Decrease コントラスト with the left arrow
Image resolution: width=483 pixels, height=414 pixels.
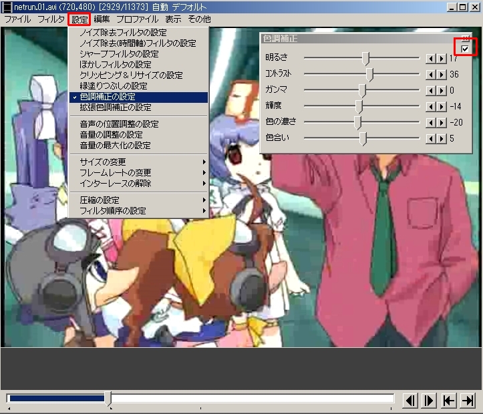click(x=431, y=75)
